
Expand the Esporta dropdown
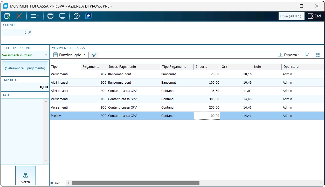pyautogui.click(x=288, y=55)
